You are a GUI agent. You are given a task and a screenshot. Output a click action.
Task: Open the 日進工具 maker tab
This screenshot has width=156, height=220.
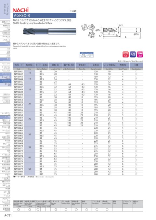(5, 124)
